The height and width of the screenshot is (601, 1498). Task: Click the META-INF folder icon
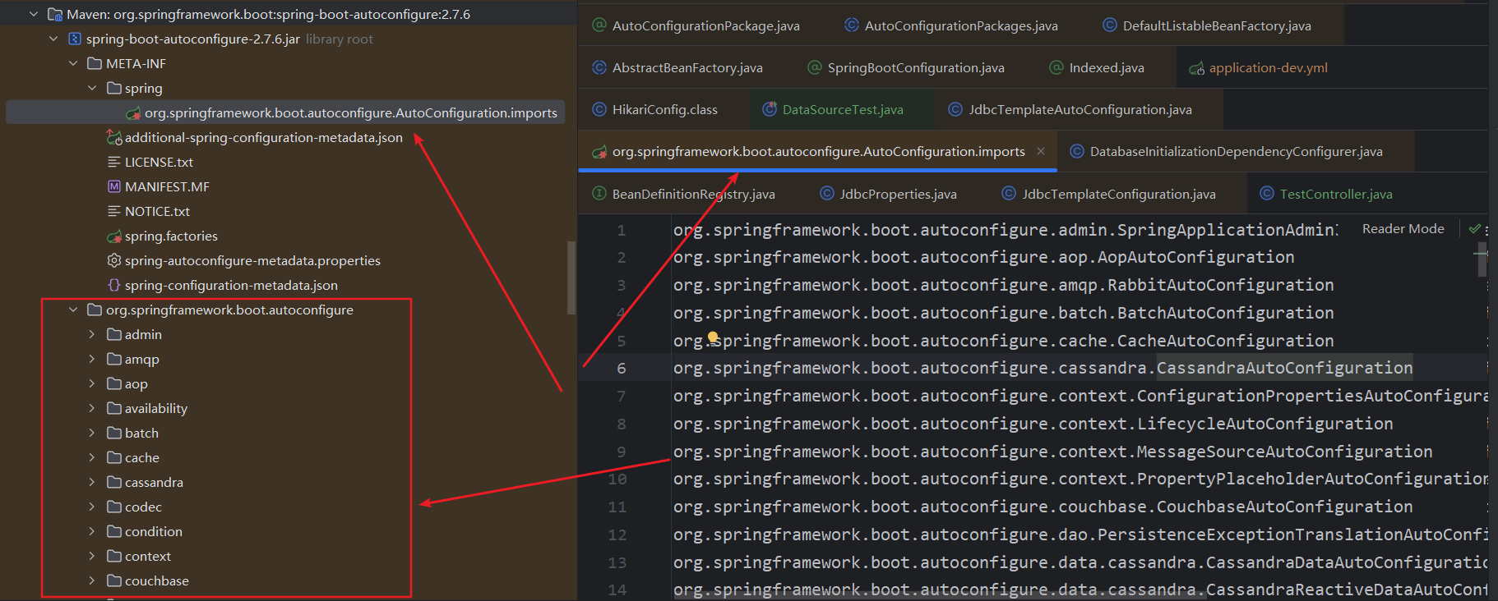click(95, 63)
